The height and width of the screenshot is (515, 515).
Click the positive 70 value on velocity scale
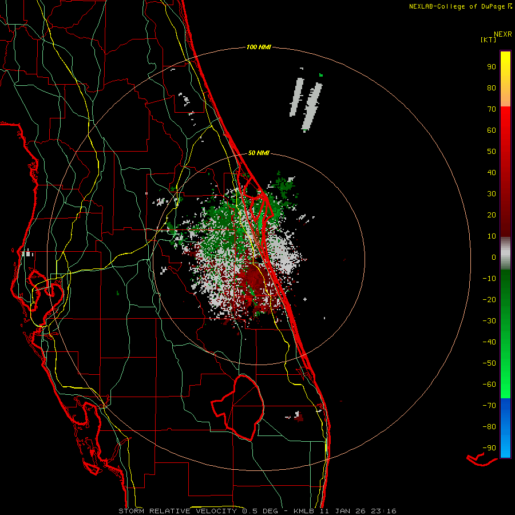492,109
